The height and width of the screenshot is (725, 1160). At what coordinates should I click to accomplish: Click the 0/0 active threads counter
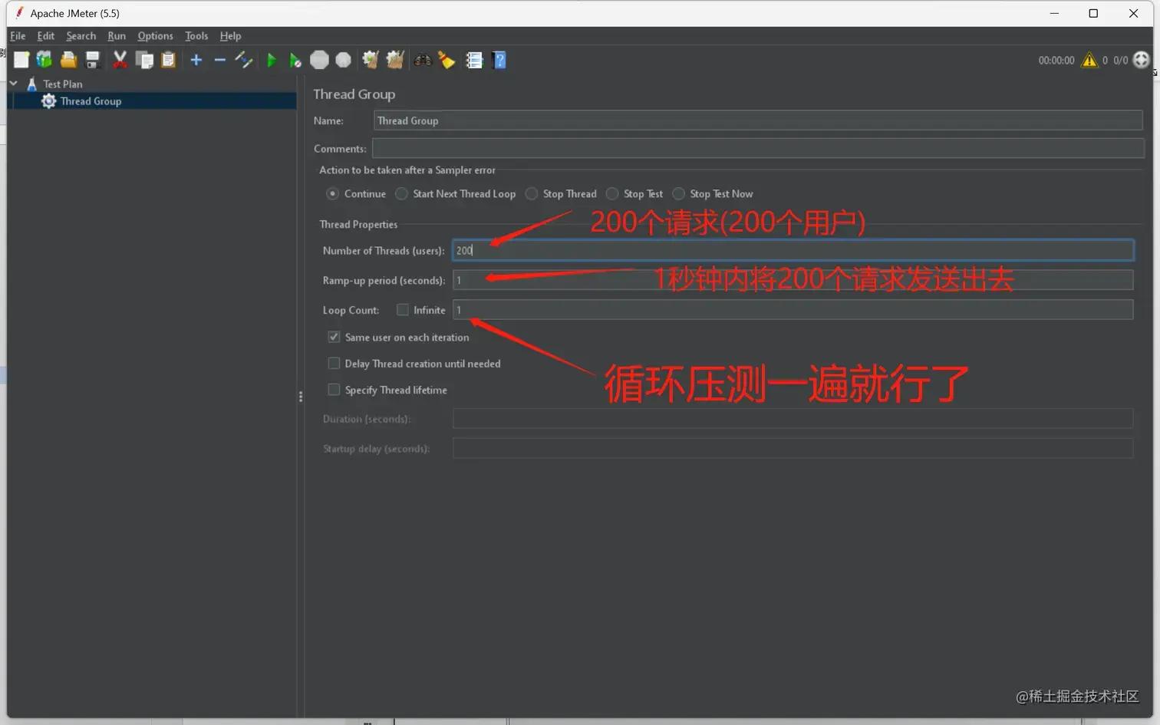pos(1121,60)
